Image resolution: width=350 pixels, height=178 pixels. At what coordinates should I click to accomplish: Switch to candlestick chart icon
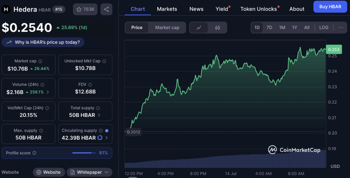click(217, 28)
